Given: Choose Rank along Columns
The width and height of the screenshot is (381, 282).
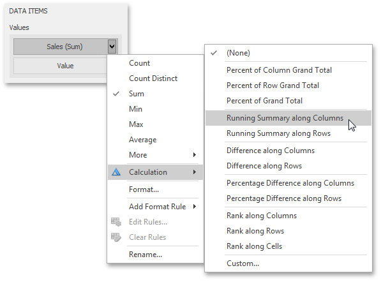Looking at the screenshot, I should click(288, 216).
